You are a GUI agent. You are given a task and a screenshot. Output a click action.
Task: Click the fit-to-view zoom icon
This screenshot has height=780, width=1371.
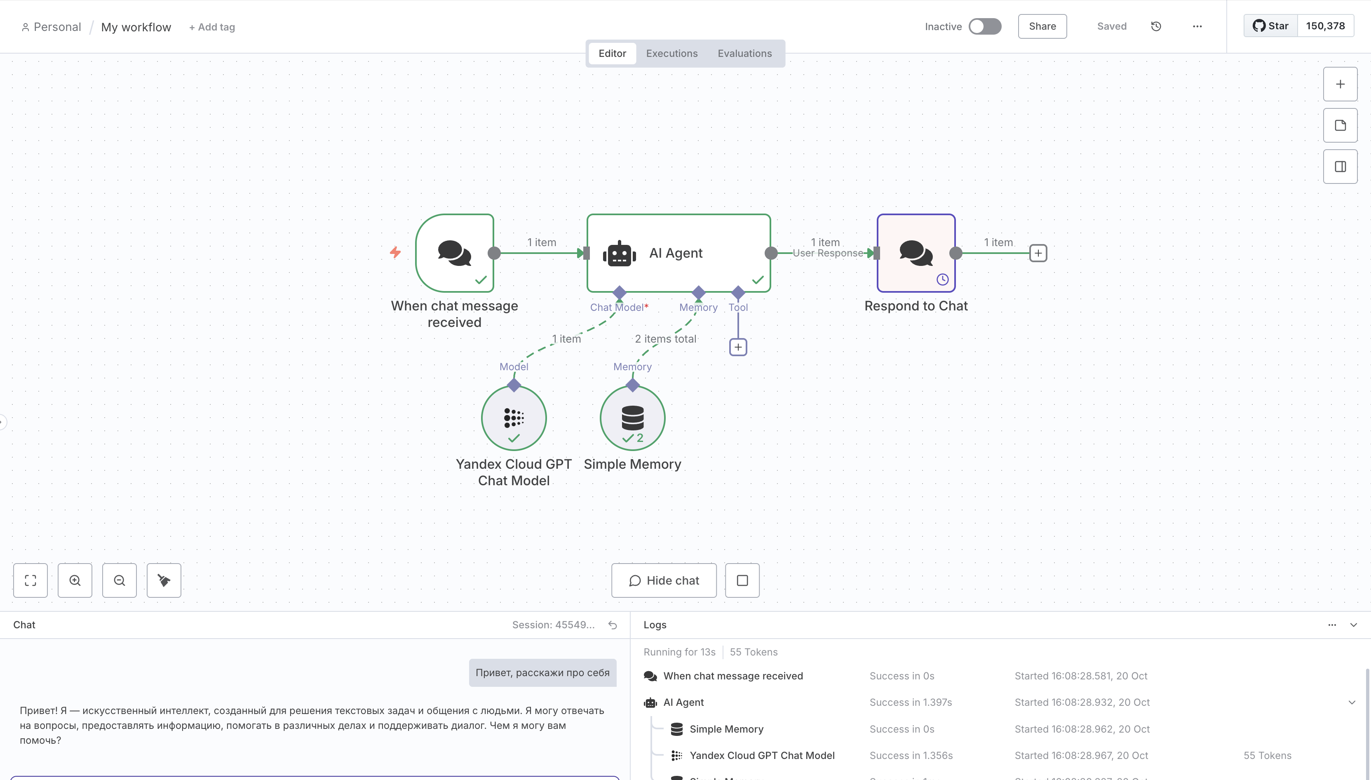(31, 580)
